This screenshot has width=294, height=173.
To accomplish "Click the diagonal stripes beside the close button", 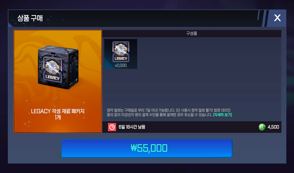I will click(262, 18).
